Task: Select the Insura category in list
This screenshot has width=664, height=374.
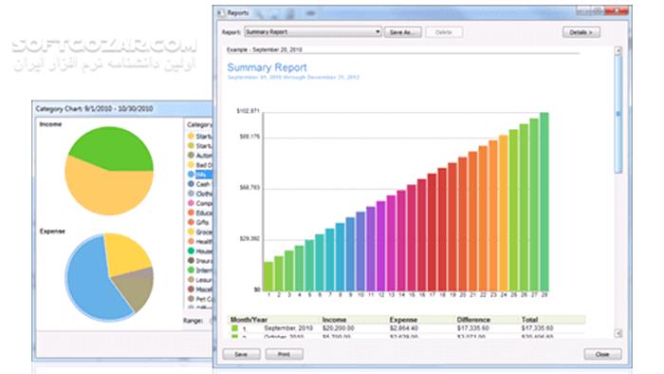Action: [199, 261]
